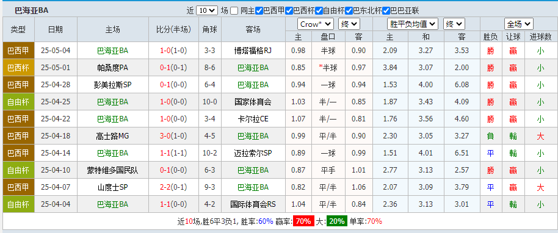Open team 迈拉索尔SP
This screenshot has width=558, height=233.
pos(253,153)
